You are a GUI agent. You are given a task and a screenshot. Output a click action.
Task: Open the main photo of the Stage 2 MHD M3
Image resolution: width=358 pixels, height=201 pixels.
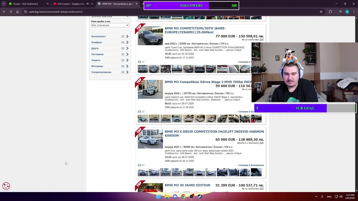(x=150, y=89)
